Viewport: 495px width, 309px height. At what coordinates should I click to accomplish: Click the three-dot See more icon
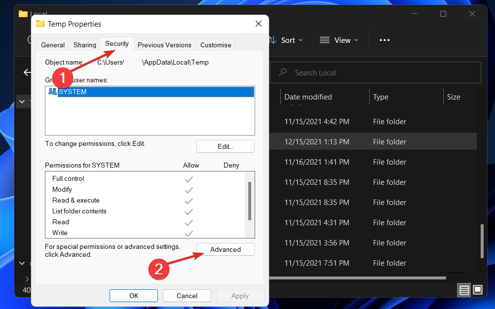coord(384,40)
